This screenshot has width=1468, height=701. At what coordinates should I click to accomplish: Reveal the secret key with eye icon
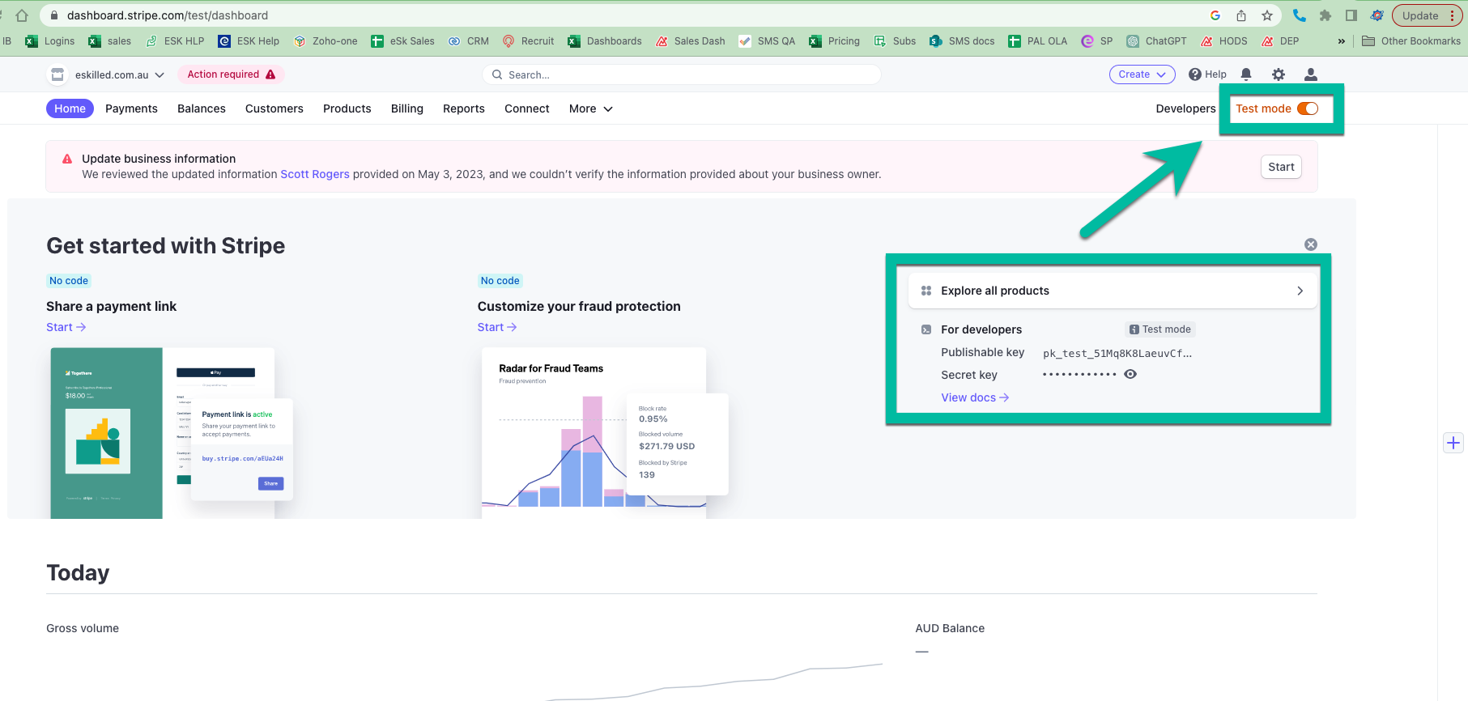1130,374
